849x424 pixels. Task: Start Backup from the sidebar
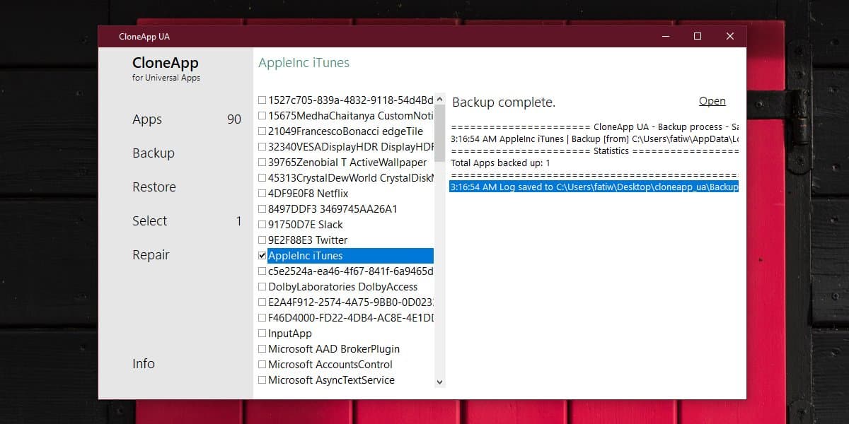(x=154, y=153)
